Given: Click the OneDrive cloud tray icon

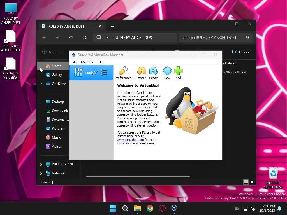Looking at the screenshot, I should 237,208.
